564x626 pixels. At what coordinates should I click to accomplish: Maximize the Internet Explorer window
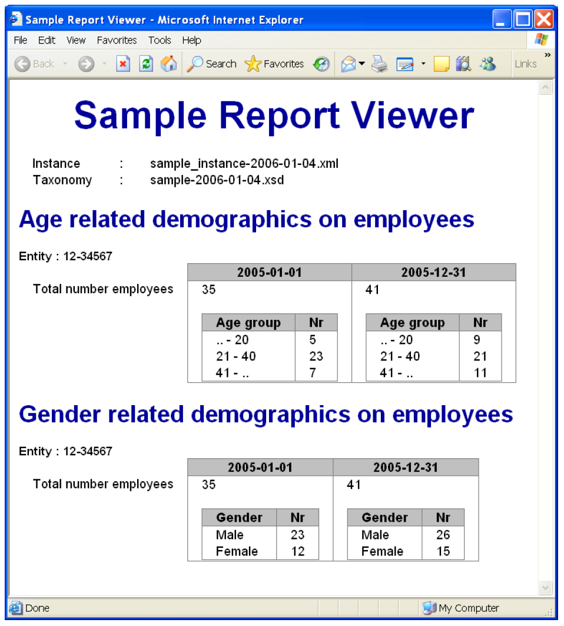tap(523, 19)
